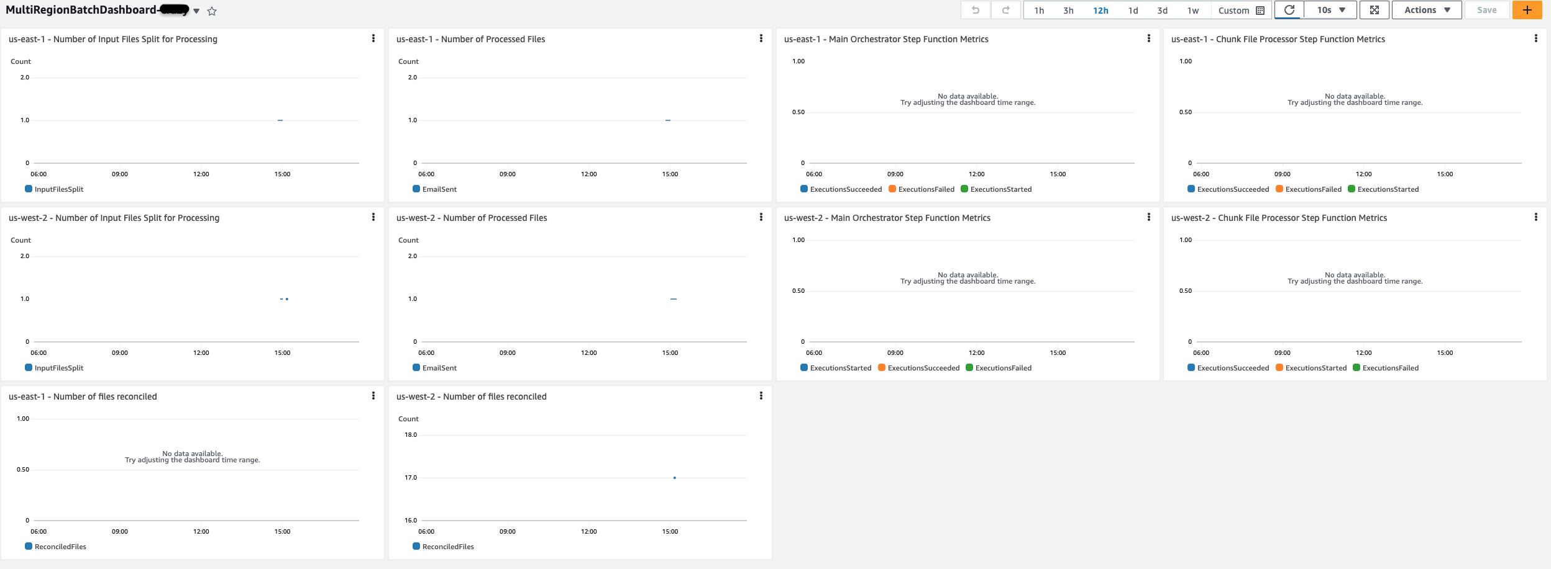Click title 'us-west-2 - Main Orchestrator Step Function Metrics'
Image resolution: width=1551 pixels, height=569 pixels.
coord(887,218)
